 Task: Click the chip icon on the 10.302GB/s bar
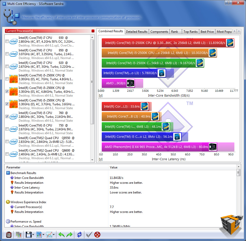click(213, 53)
